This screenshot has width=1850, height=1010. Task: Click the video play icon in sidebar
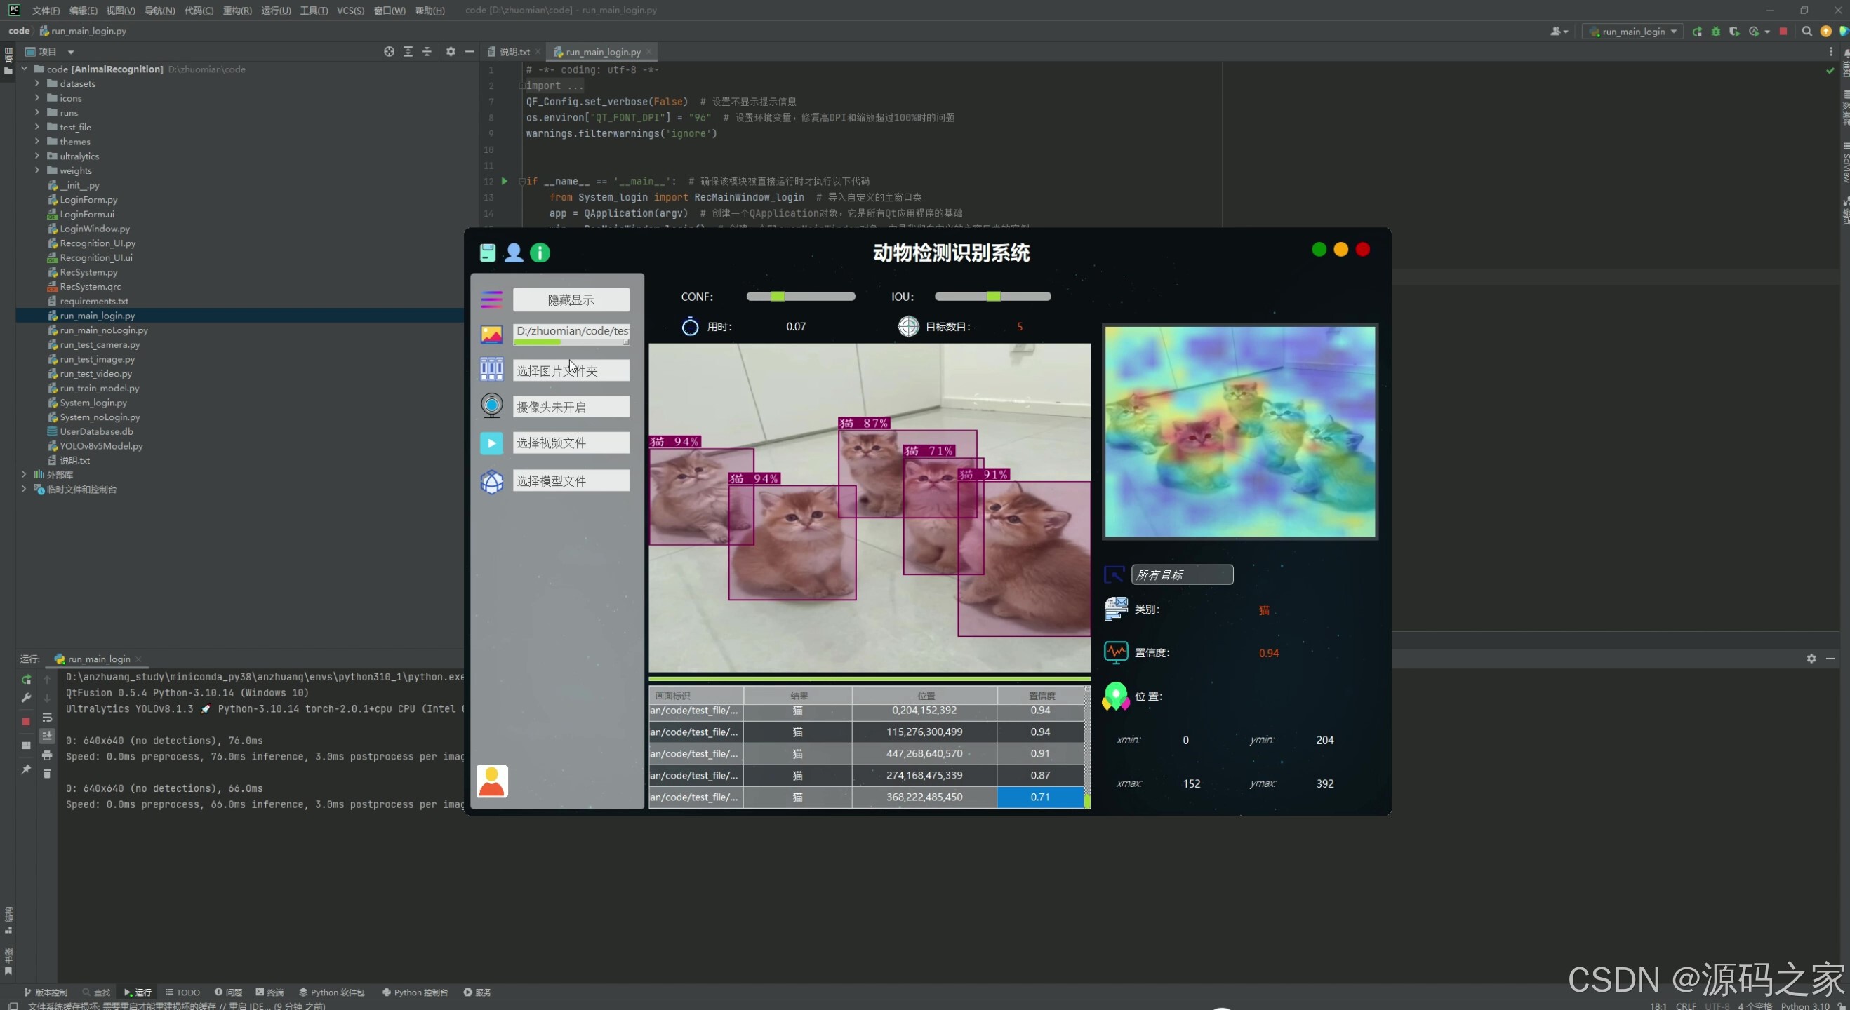(x=491, y=443)
